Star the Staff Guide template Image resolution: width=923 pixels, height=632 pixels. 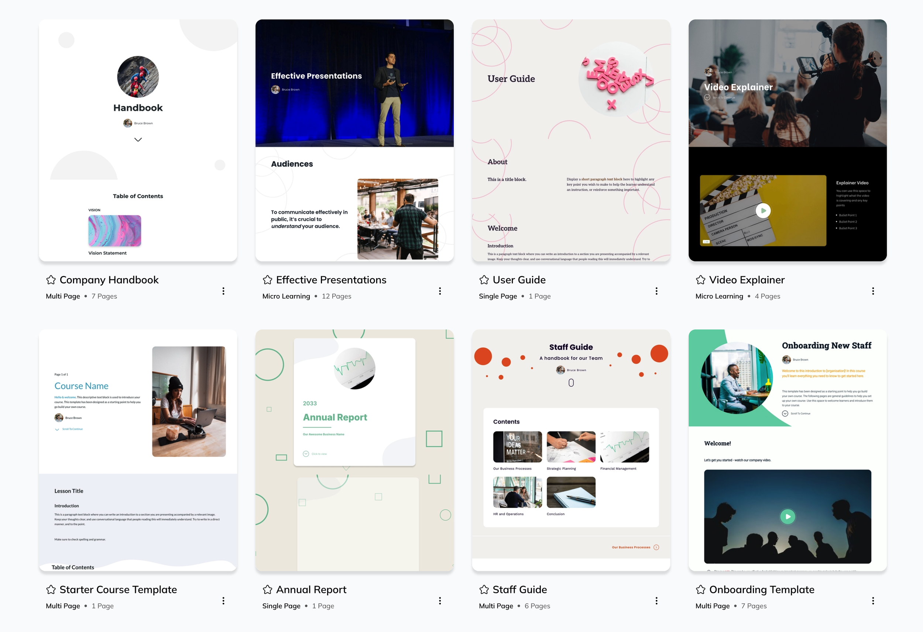coord(484,590)
